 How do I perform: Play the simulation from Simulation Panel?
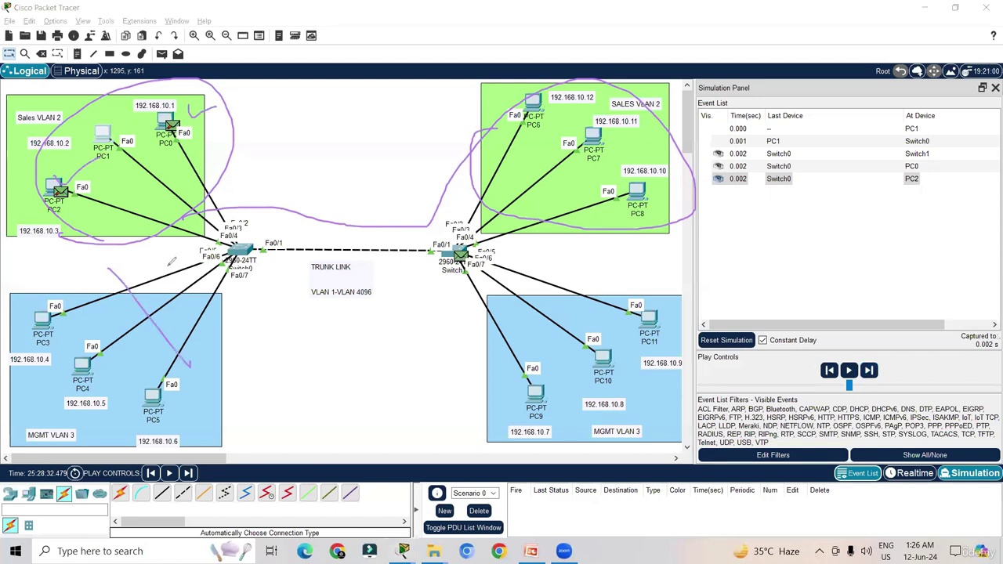[x=849, y=371]
